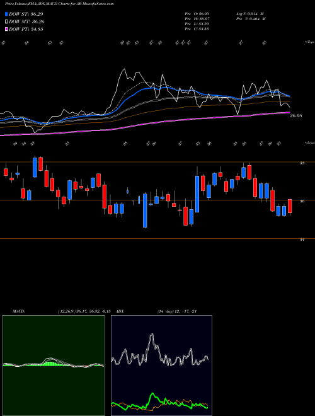Select the DOW MT: 36.26 label
The width and height of the screenshot is (315, 416).
[x=26, y=22]
